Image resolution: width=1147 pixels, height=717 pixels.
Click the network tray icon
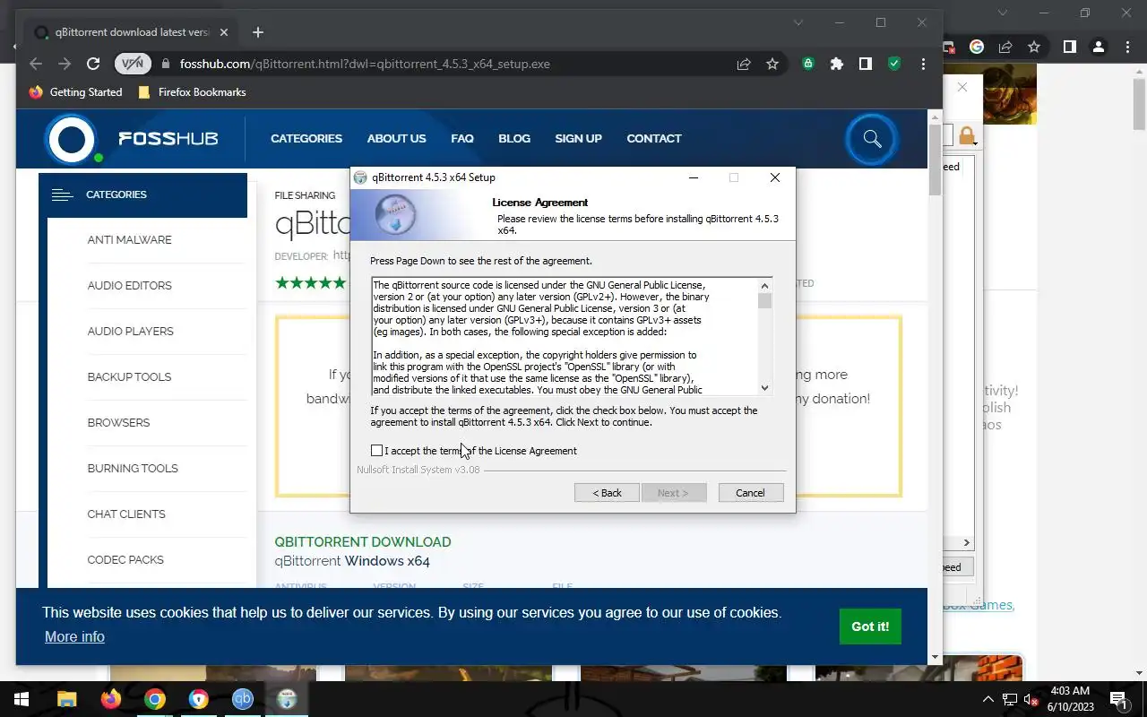1010,699
